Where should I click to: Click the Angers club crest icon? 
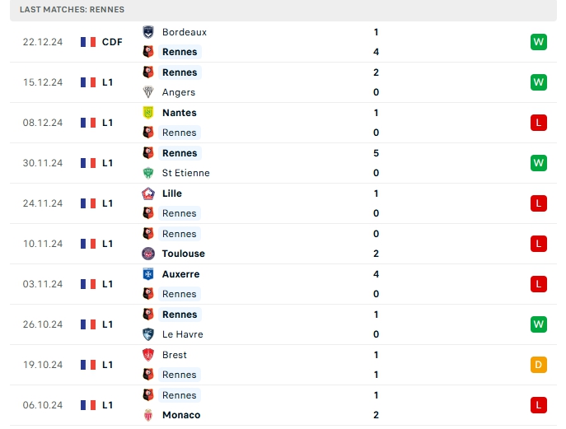148,92
